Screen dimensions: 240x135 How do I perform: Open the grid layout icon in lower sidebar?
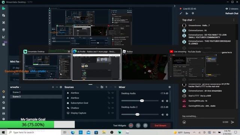3,108
